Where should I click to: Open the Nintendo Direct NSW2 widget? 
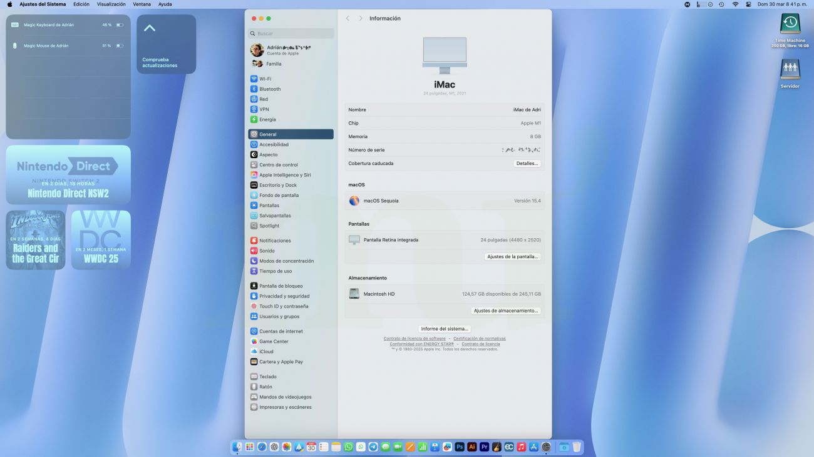pos(68,174)
